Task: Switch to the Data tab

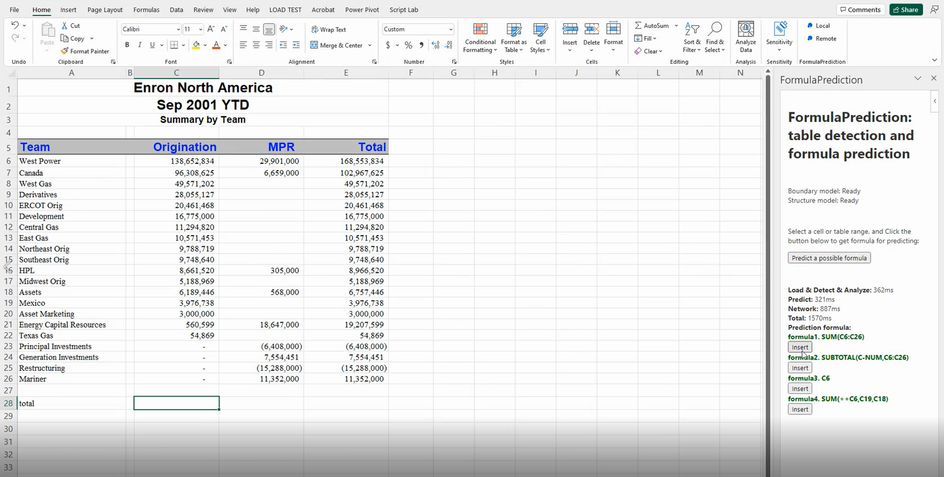Action: click(176, 10)
